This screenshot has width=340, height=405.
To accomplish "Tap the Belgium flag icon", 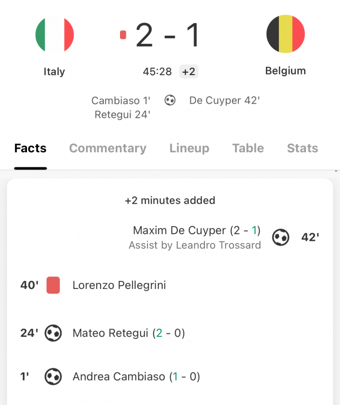I will 285,35.
